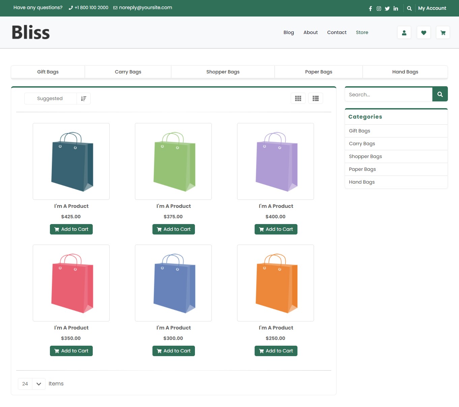
Task: Switch to grid view layout
Action: [298, 98]
